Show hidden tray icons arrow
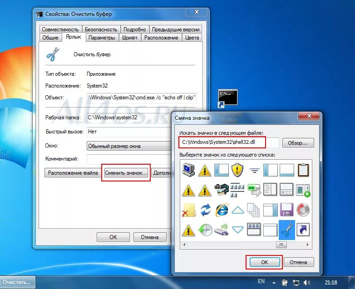This screenshot has height=289, width=355. pos(274,283)
